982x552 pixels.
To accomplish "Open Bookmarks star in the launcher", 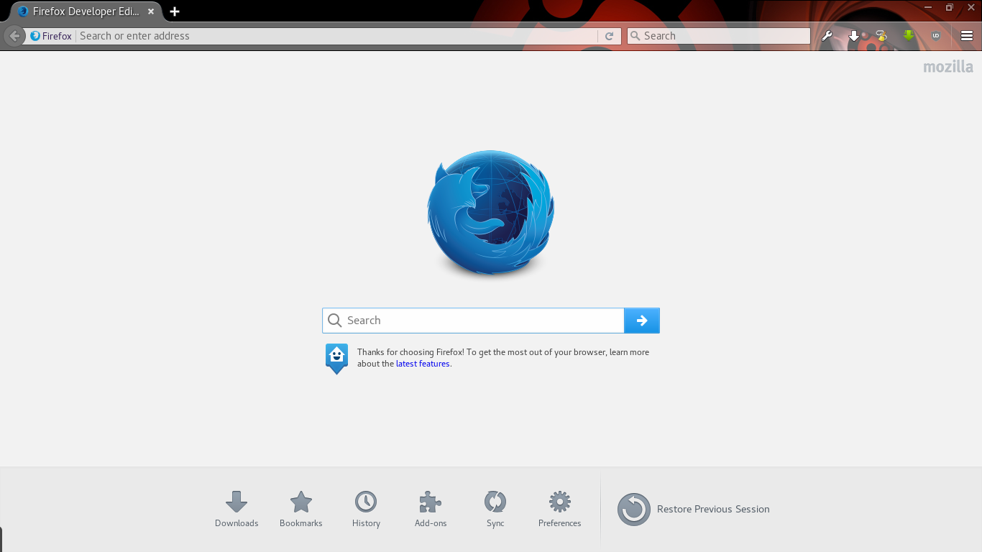I will [301, 510].
